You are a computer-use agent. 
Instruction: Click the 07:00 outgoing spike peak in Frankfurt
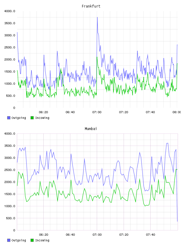tap(97, 17)
